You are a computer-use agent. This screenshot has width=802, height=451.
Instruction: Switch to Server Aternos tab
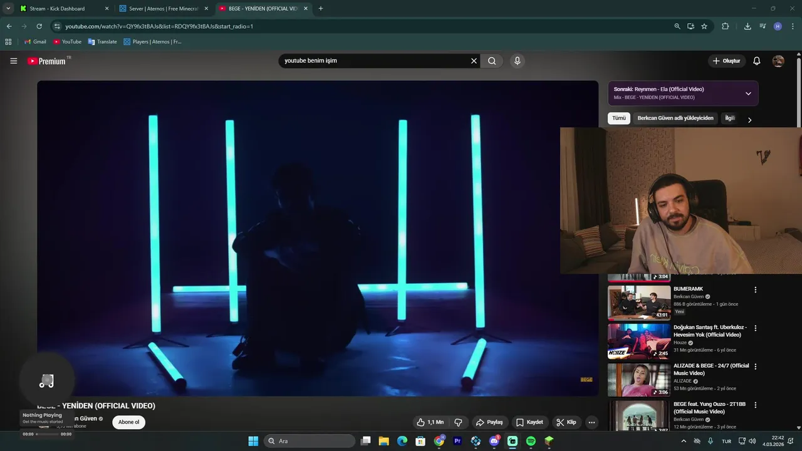tap(163, 9)
